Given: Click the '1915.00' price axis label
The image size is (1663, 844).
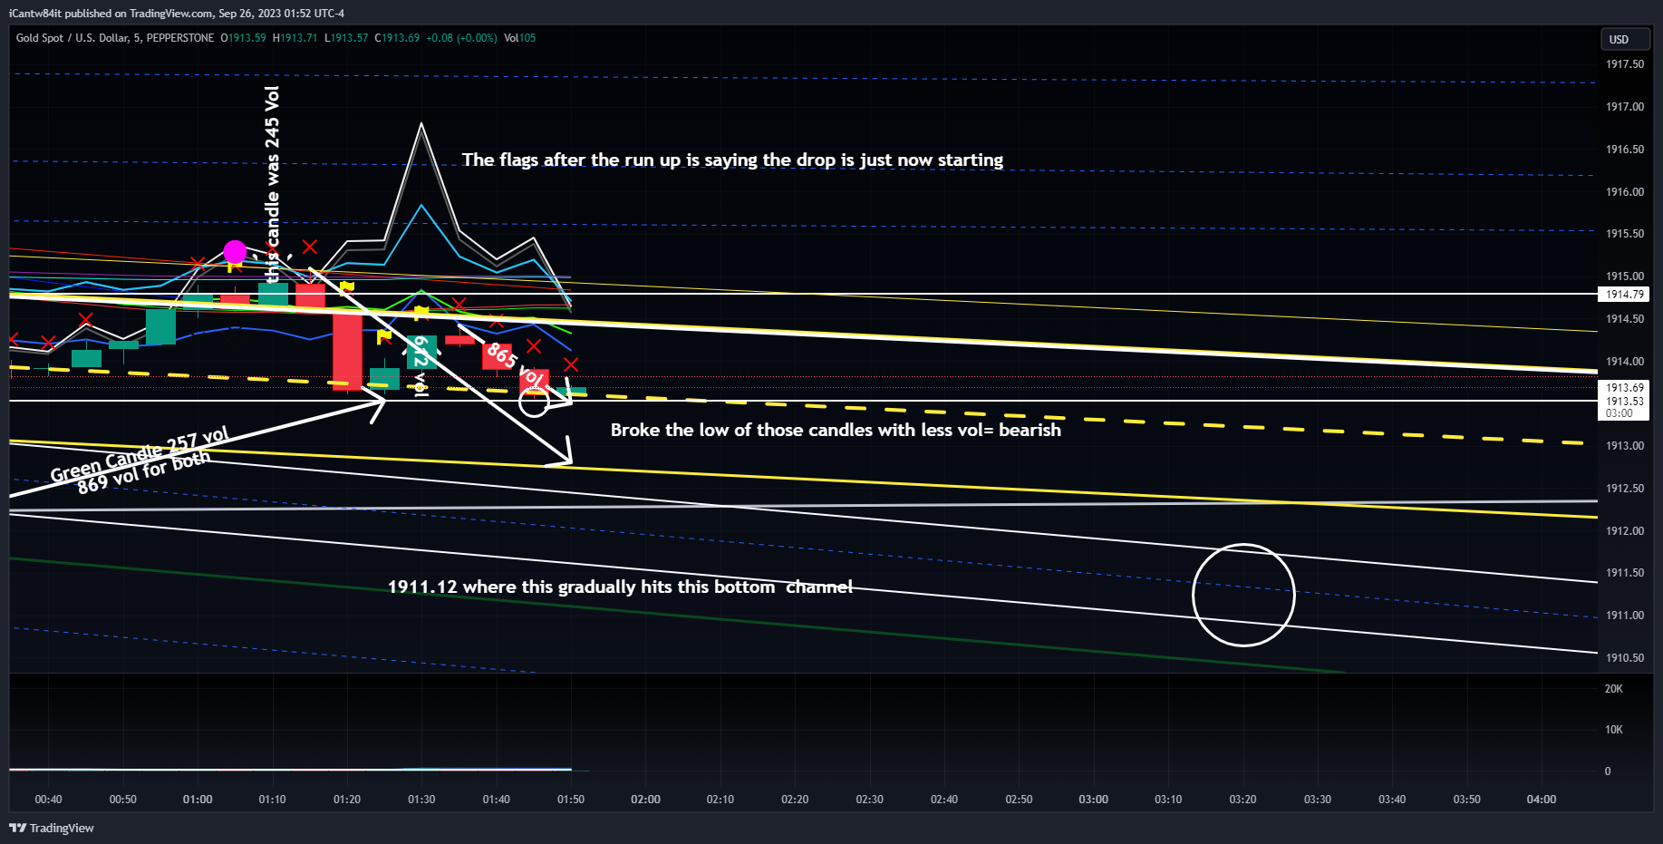Looking at the screenshot, I should (1624, 276).
